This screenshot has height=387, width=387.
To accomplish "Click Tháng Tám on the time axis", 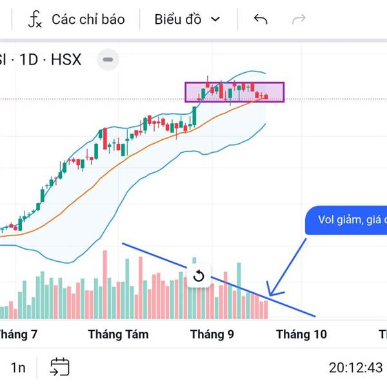I will point(118,334).
